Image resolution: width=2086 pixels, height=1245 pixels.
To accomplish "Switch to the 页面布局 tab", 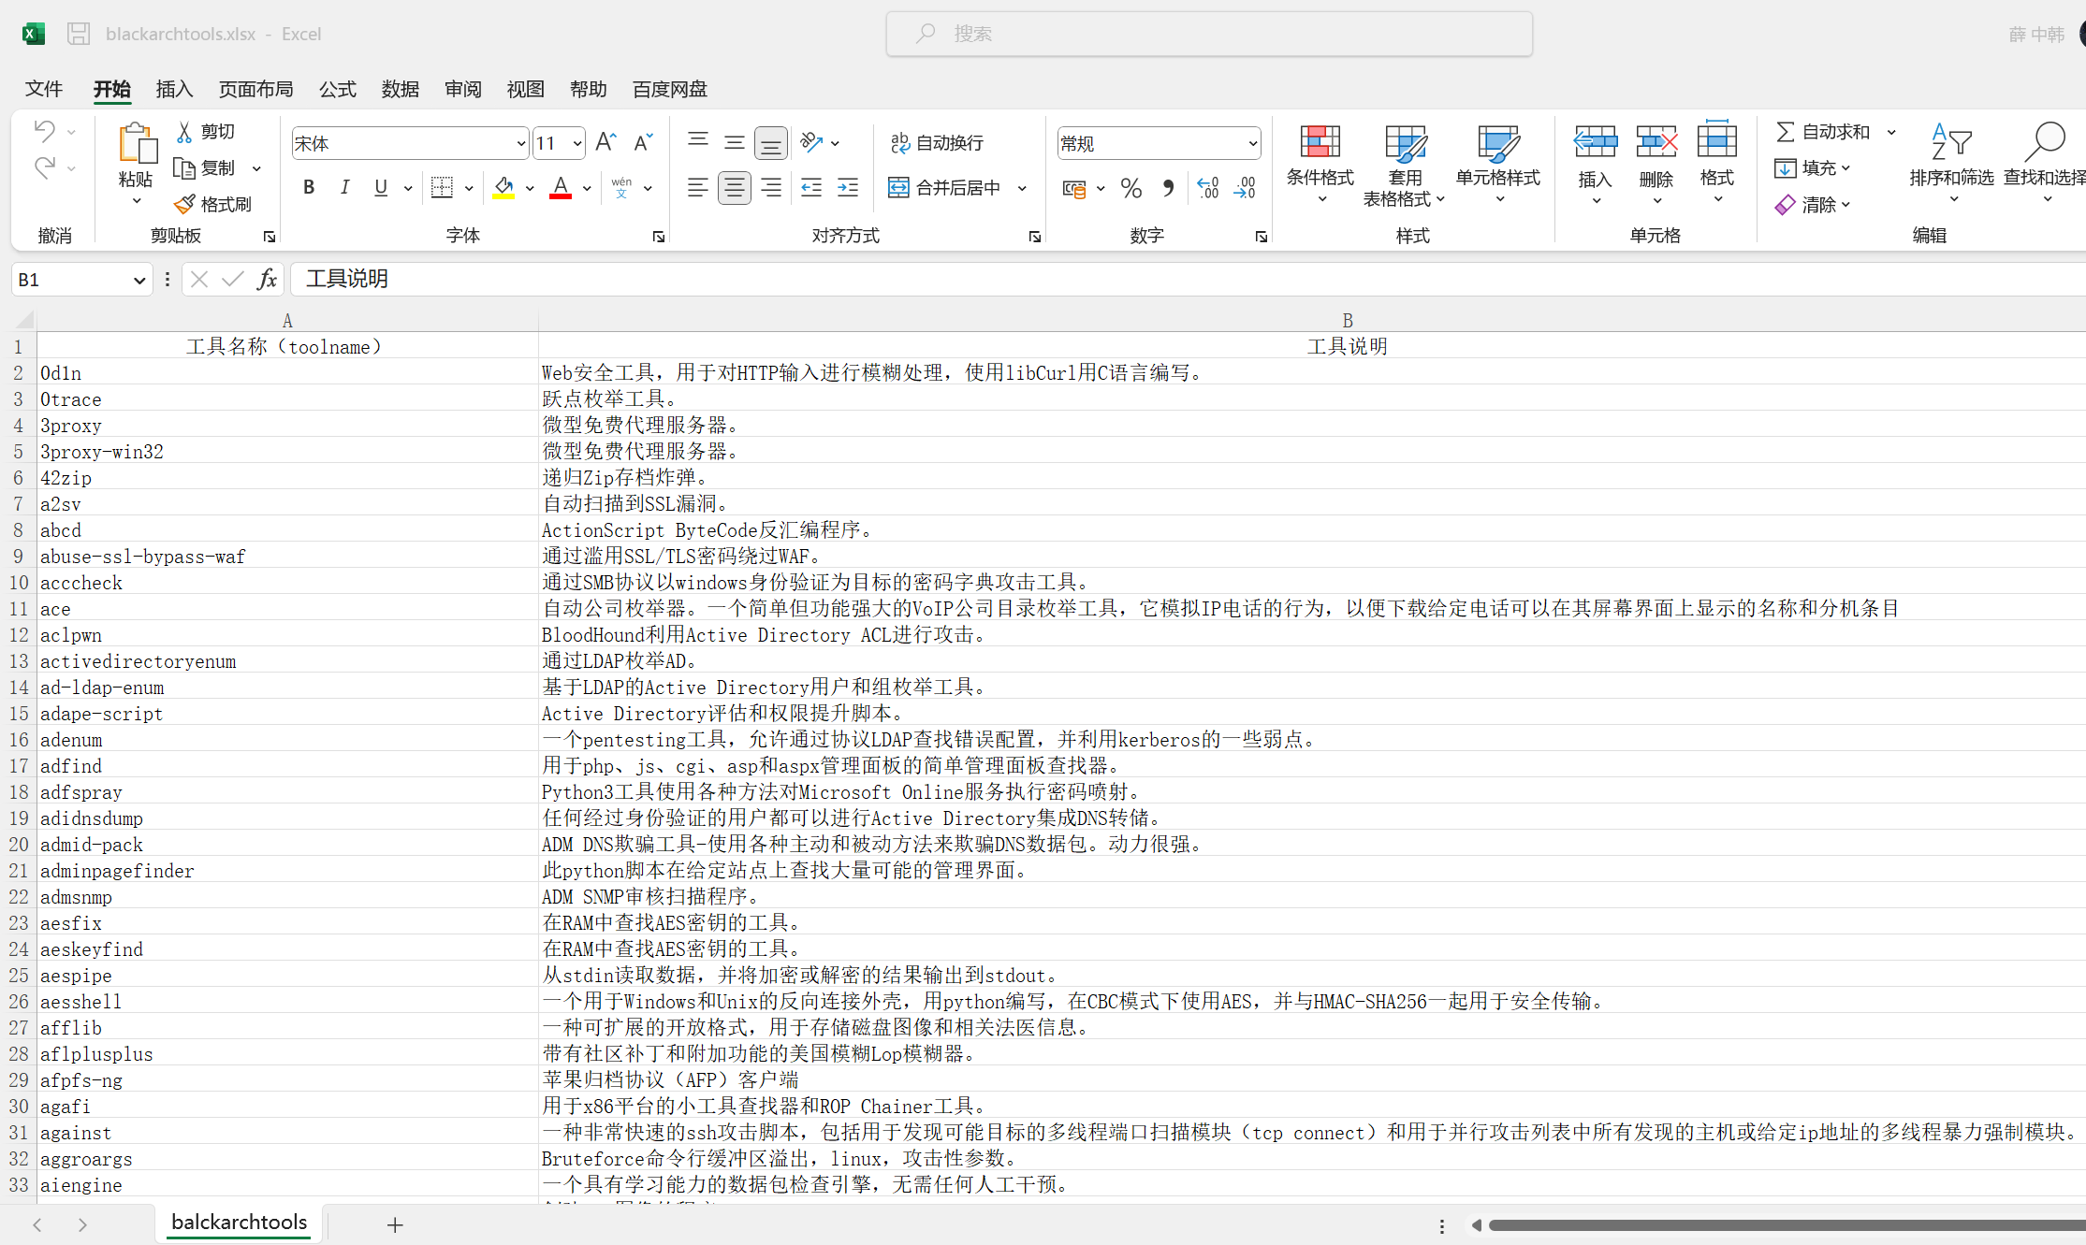I will tap(255, 89).
